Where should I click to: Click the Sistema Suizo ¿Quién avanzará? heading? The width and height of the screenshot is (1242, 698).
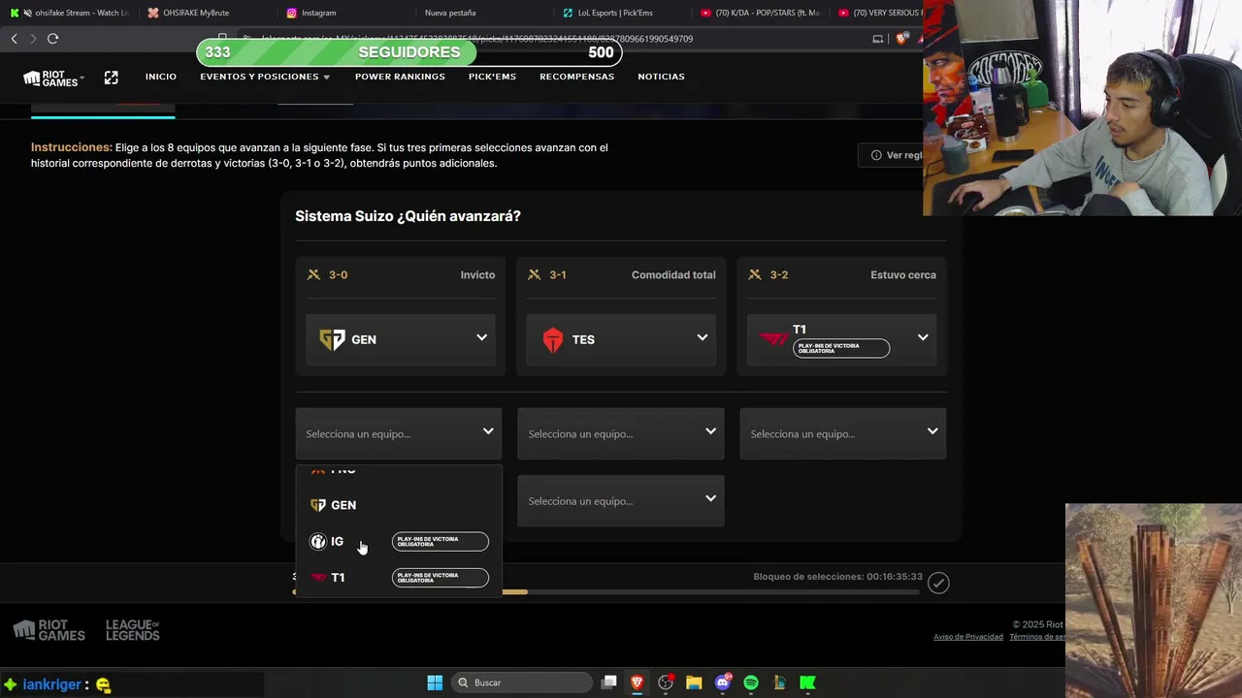[x=408, y=216]
